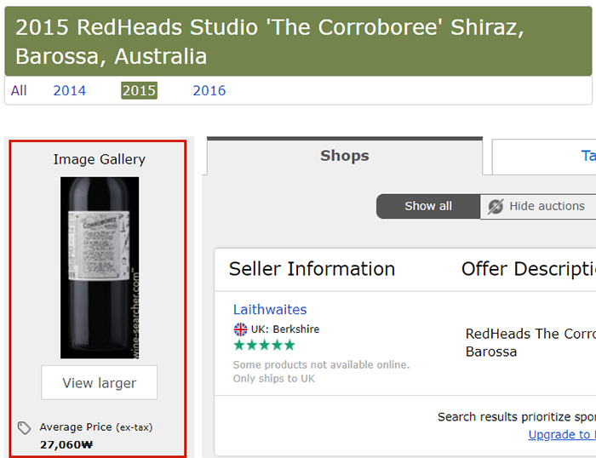
Task: Click the Average Price (ex-tax) label
Action: [96, 427]
